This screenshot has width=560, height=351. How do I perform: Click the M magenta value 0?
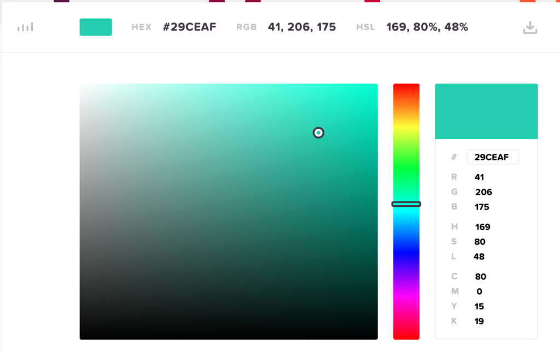[479, 291]
